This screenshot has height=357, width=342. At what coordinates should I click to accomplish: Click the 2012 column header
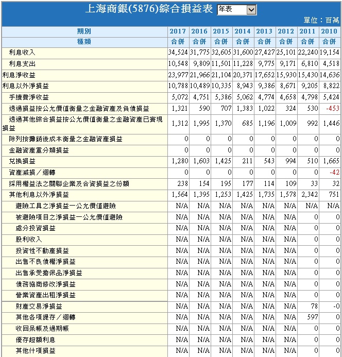point(286,31)
